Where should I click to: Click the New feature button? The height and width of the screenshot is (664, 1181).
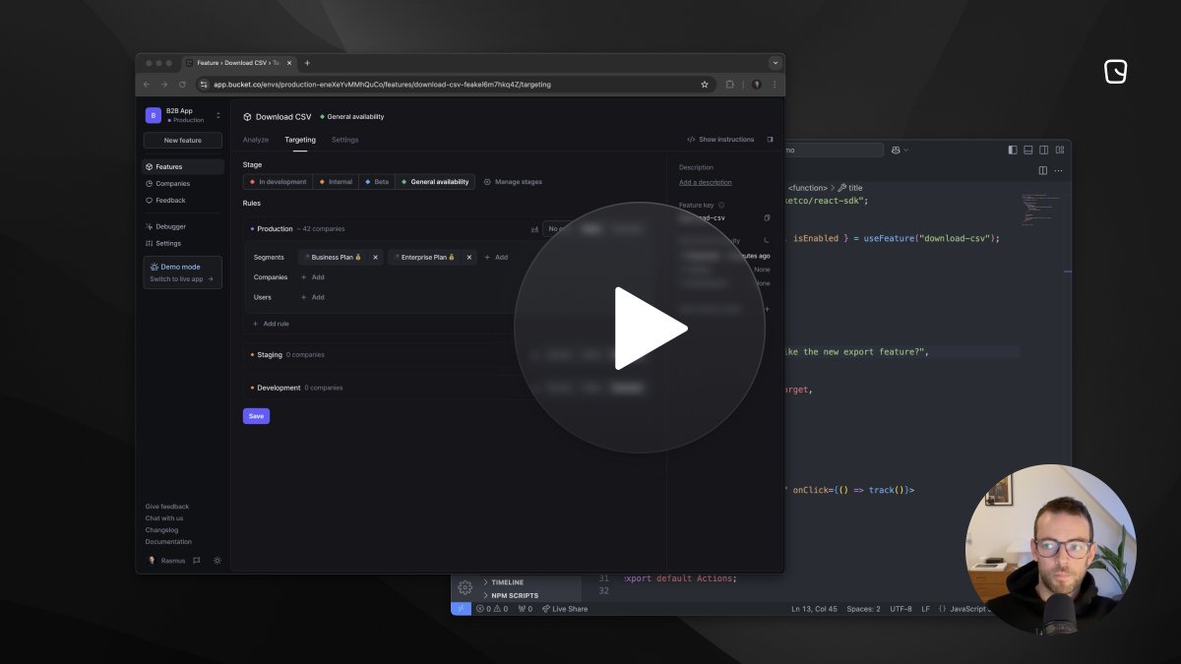(x=183, y=141)
